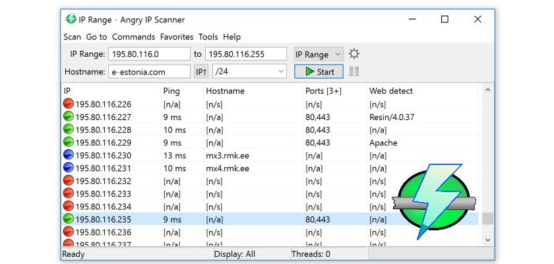
Task: Click the scrollbar up arrow
Action: [487, 90]
